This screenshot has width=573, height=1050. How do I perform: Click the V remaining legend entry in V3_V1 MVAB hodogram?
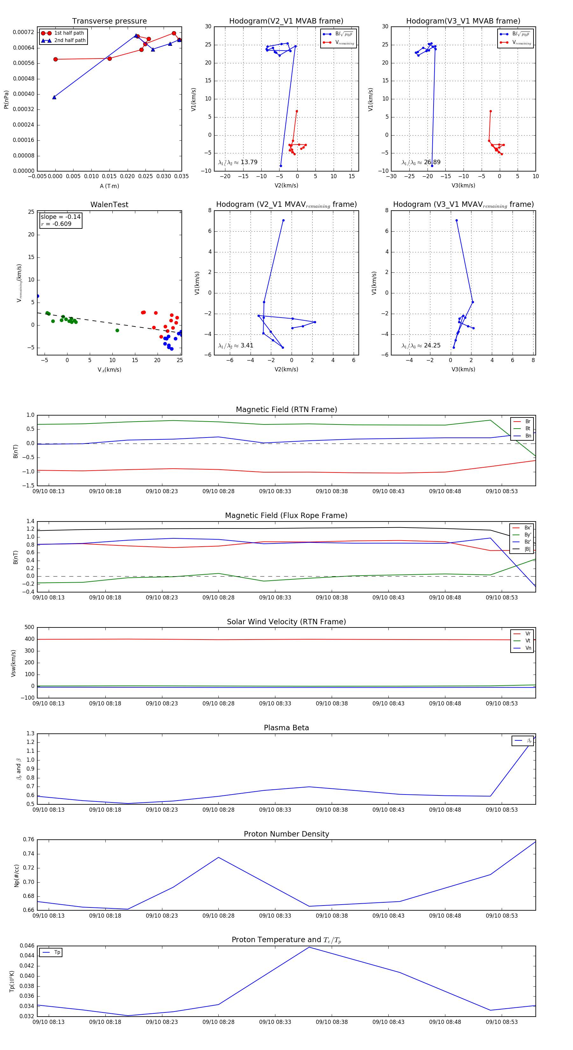click(x=515, y=42)
